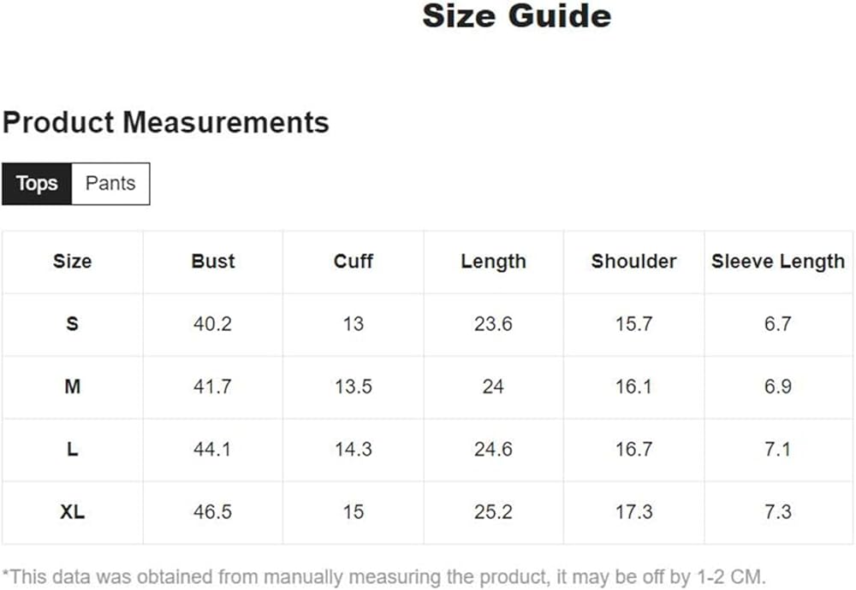
Task: Click the Sleeve Length column header
Action: pyautogui.click(x=777, y=262)
